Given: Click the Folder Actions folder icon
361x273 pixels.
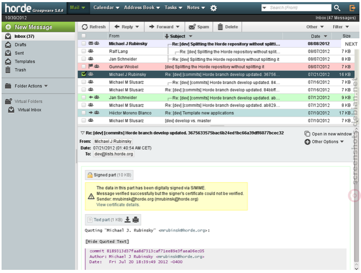Looking at the screenshot, I should 8,86.
